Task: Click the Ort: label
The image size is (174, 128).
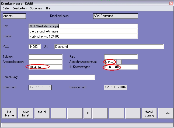Action: 46,46
